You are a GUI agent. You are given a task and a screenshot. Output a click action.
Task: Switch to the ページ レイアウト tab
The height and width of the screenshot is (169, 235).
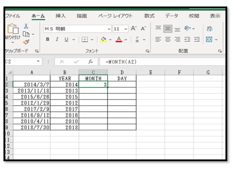(115, 16)
